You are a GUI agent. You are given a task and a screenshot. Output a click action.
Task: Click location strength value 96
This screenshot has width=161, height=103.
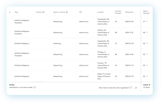(x=116, y=22)
